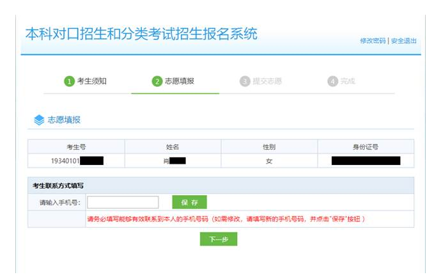The image size is (434, 277).
Task: Proceed with the 下一步 button
Action: 219,239
